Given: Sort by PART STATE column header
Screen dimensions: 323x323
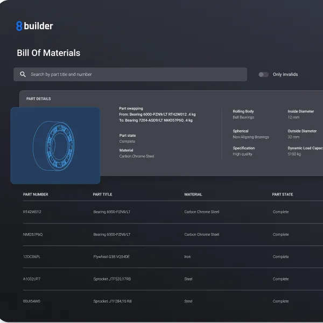Looking at the screenshot, I should pyautogui.click(x=283, y=194).
